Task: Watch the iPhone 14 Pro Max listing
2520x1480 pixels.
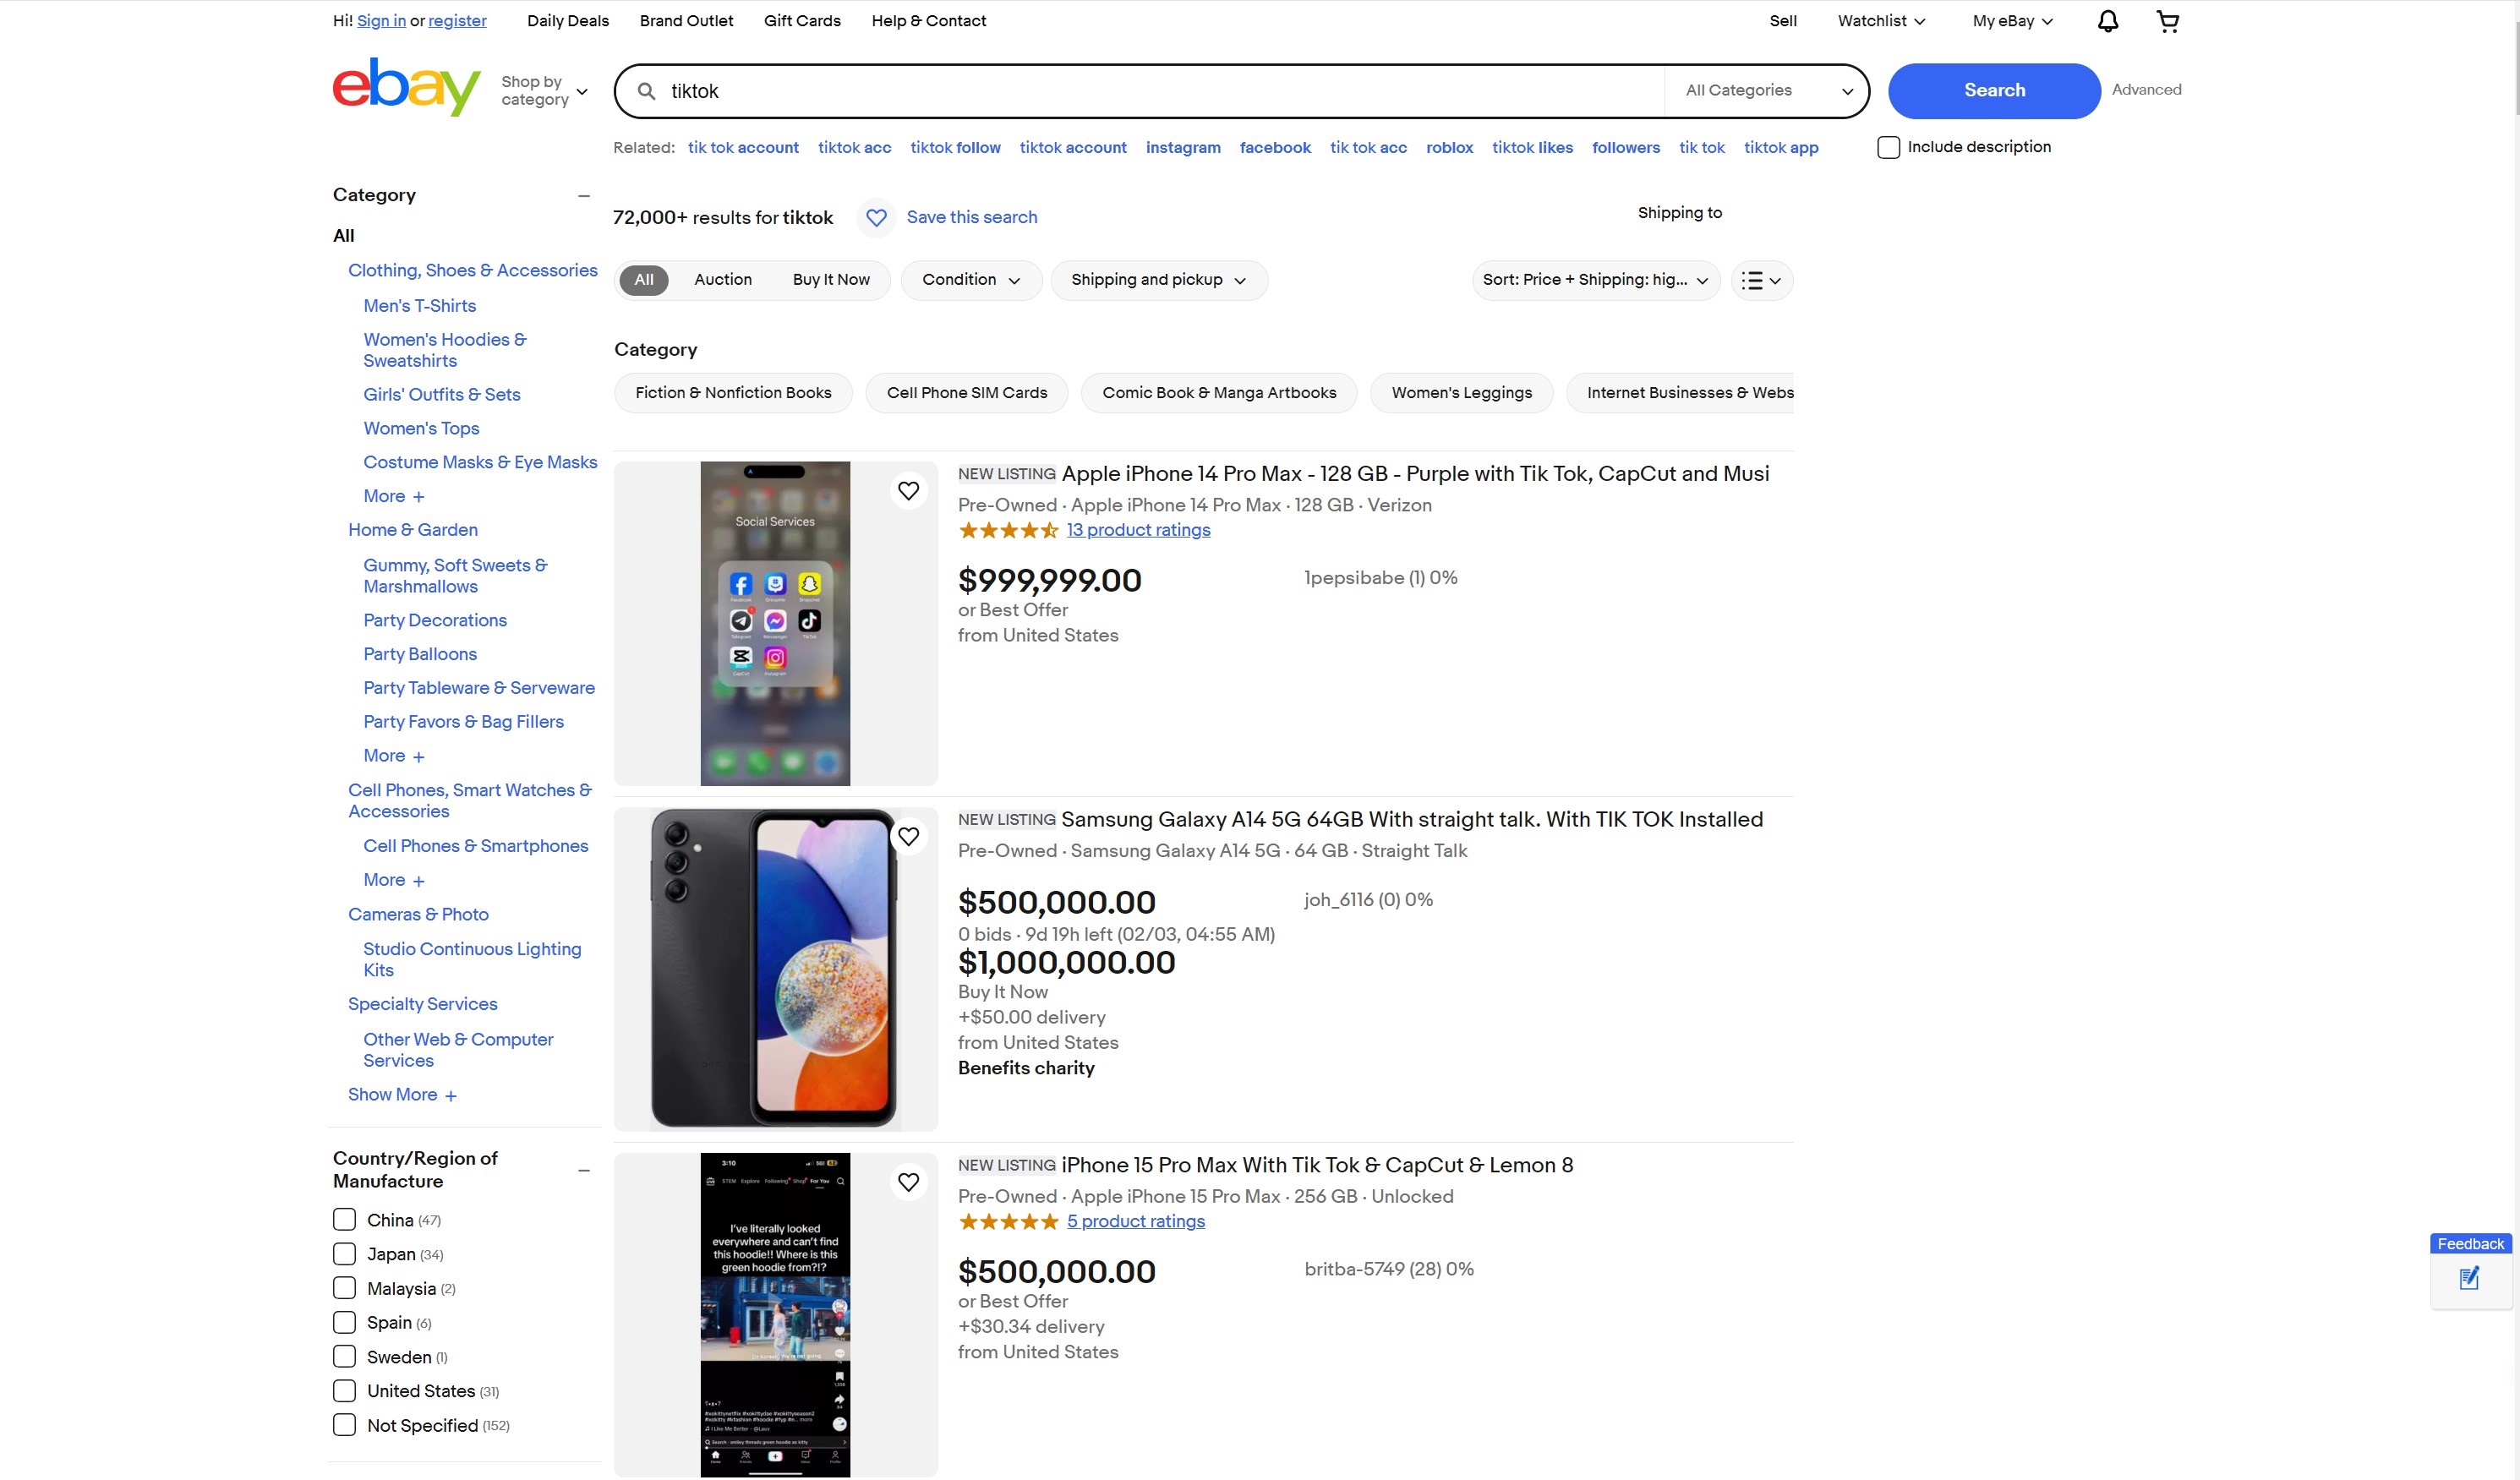Action: [908, 491]
